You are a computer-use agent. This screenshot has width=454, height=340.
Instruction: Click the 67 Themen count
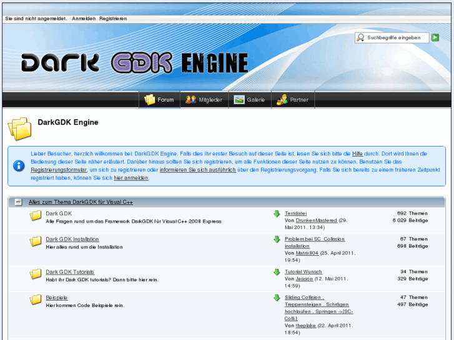pos(414,239)
